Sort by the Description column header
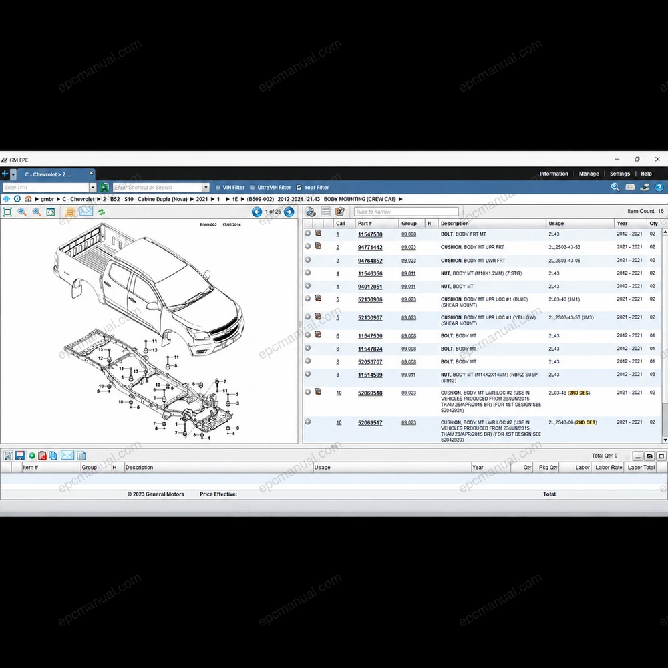The height and width of the screenshot is (668, 668). point(492,223)
